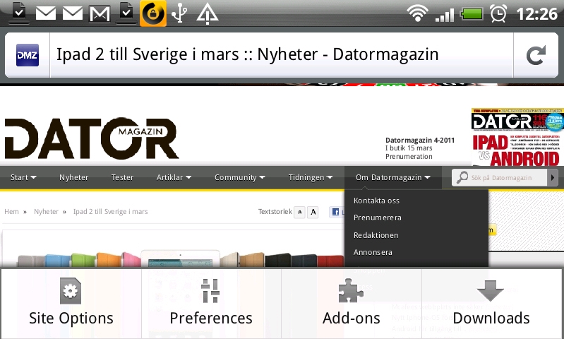Open Add-ons puzzle piece icon
This screenshot has width=564, height=339.
pyautogui.click(x=351, y=291)
